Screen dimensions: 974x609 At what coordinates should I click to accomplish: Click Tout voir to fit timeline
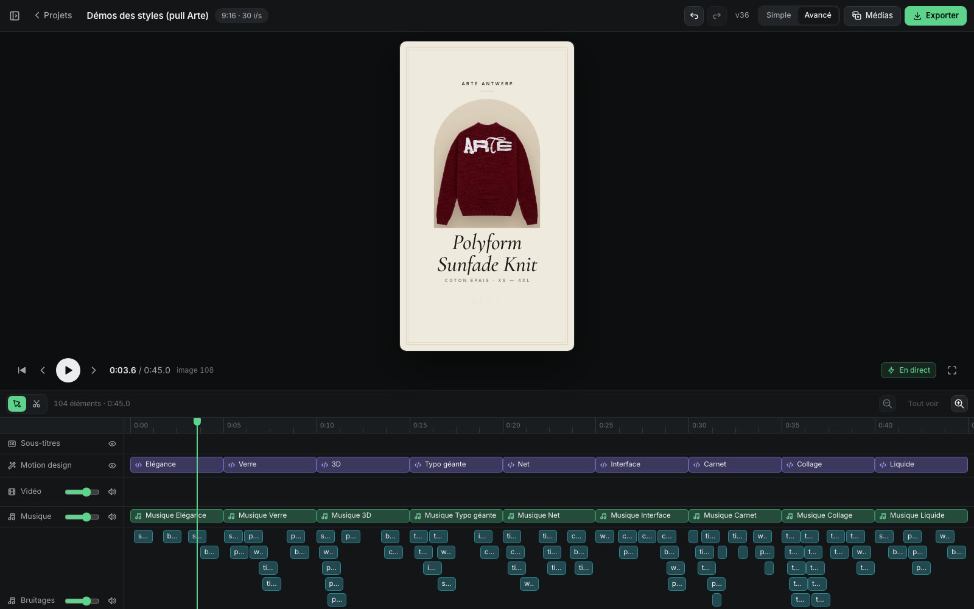click(x=923, y=404)
